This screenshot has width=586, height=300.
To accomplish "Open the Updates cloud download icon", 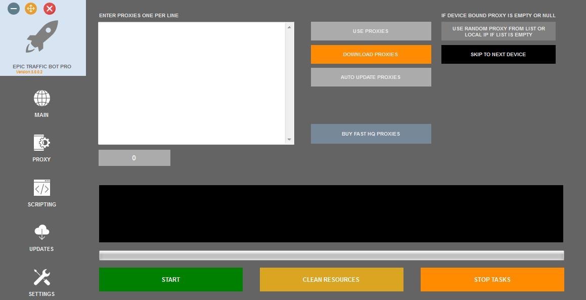I will [42, 232].
